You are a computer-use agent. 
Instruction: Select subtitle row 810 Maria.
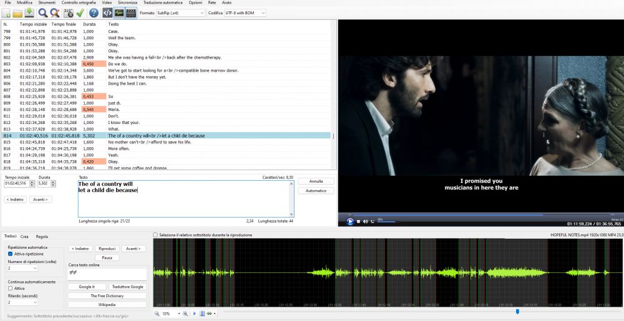click(165, 109)
